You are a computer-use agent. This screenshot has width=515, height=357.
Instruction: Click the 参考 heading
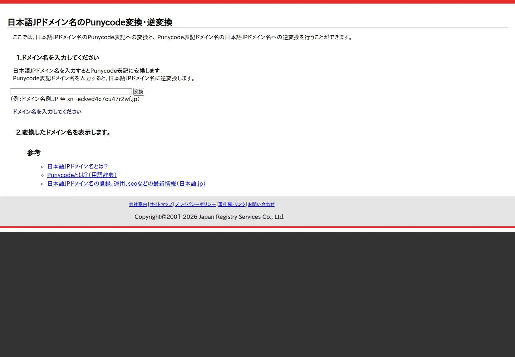[x=34, y=153]
